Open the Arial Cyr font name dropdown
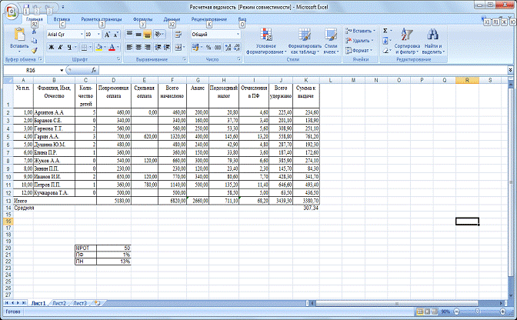Screen dimensions: 517x320 [80, 35]
